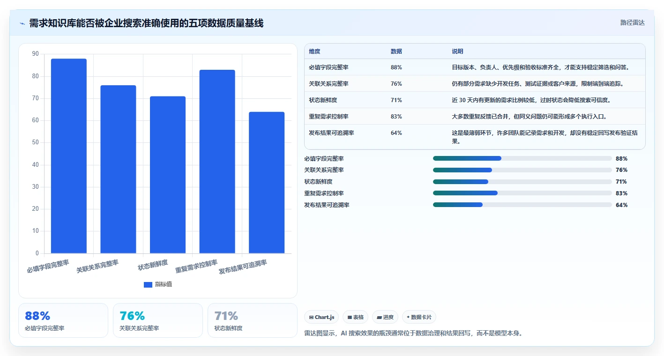Select the 必填字段完整率 table row name
Viewport: 664px width, 356px height.
tap(328, 67)
